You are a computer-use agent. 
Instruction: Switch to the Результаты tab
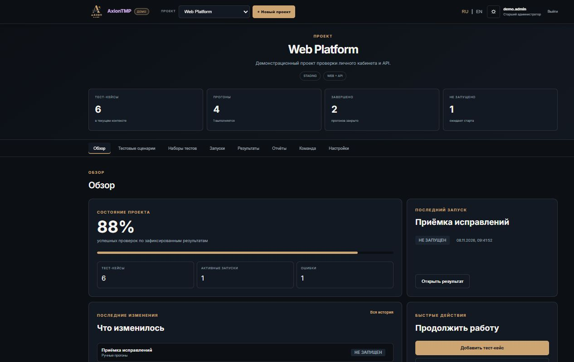point(248,148)
